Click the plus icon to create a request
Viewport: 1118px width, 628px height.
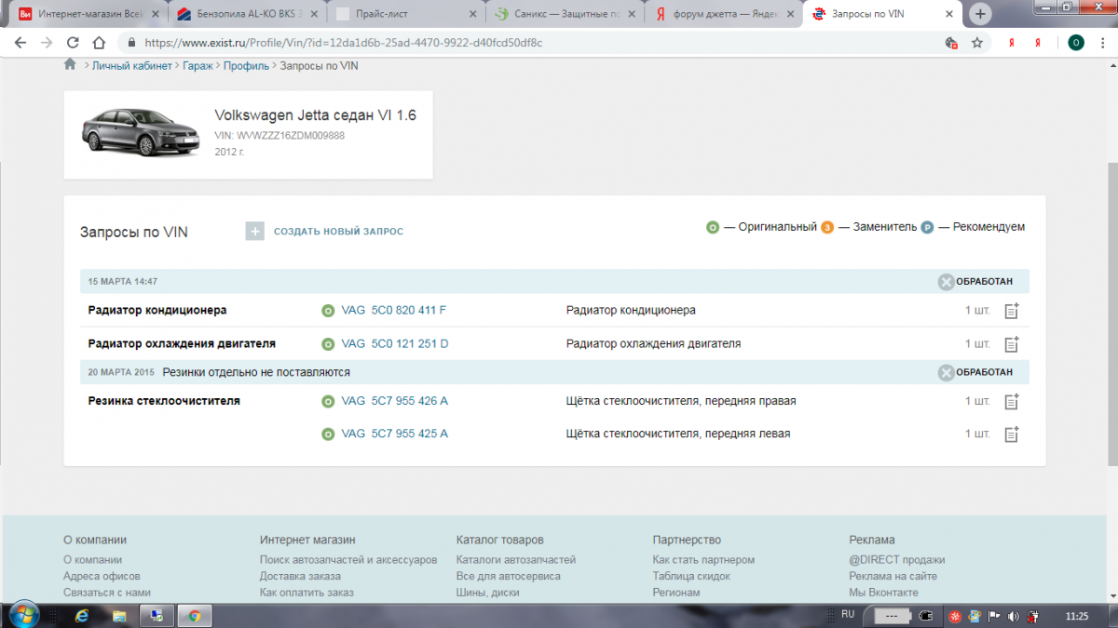pyautogui.click(x=255, y=231)
